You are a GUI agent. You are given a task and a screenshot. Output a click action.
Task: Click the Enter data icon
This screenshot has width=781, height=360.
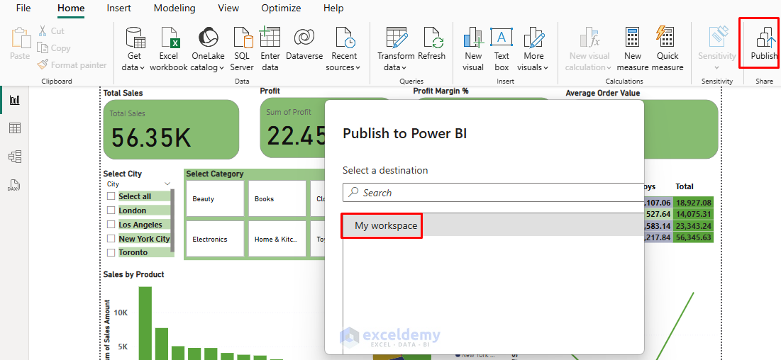(270, 38)
